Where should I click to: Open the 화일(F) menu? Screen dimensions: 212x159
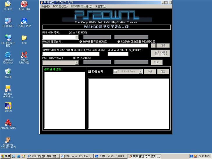click(x=45, y=6)
